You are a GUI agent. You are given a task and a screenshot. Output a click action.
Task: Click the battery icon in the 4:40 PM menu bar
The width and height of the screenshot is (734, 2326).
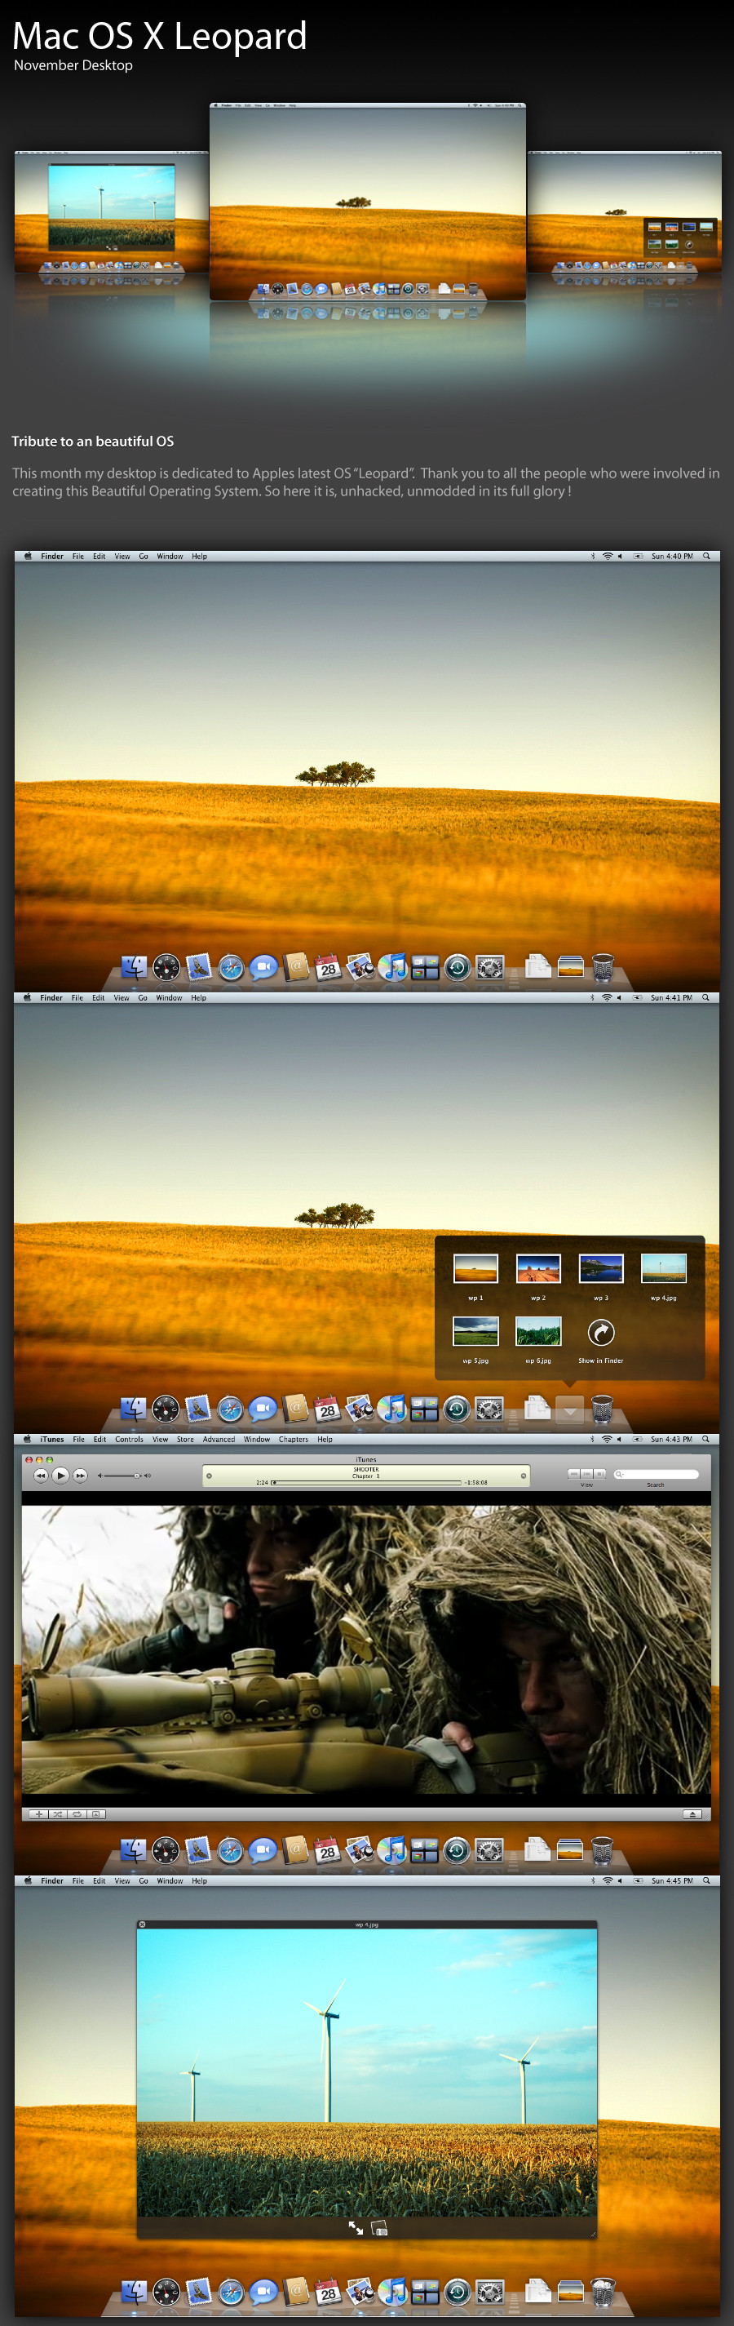(x=638, y=557)
